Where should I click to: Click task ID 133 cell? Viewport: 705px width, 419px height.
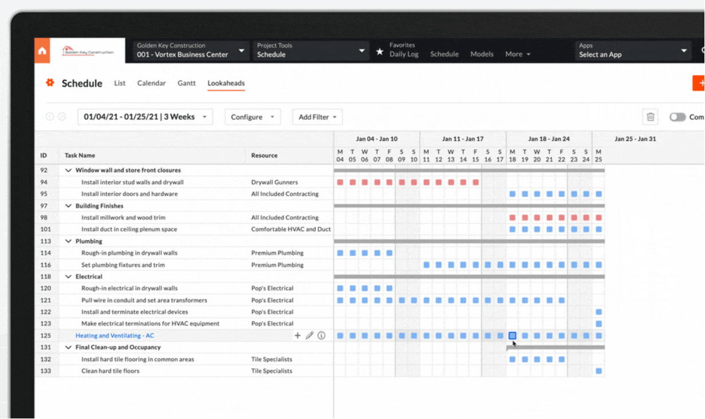pyautogui.click(x=45, y=371)
